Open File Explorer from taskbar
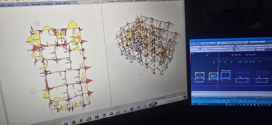The image size is (272, 125). tap(125, 111)
